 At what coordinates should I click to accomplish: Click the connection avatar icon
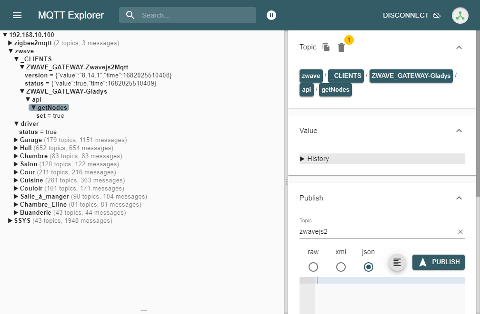point(460,15)
